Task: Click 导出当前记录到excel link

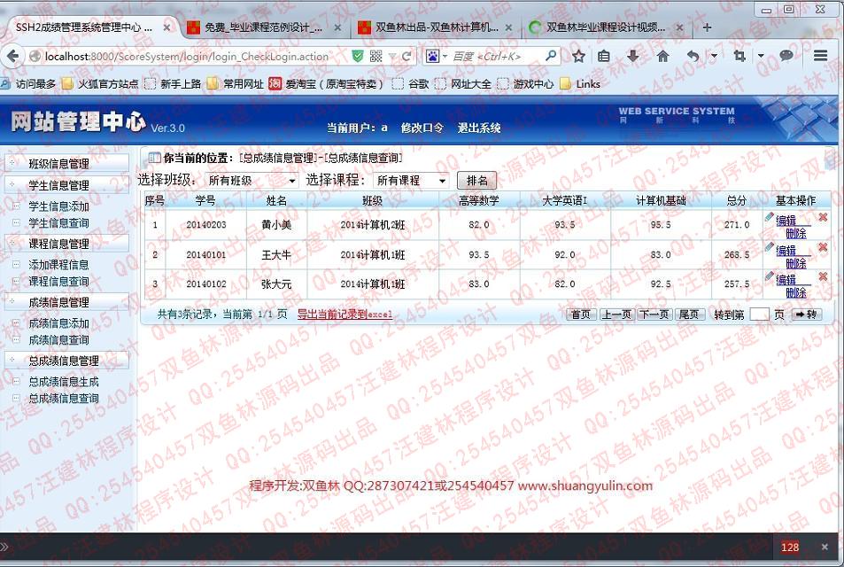Action: (x=345, y=315)
